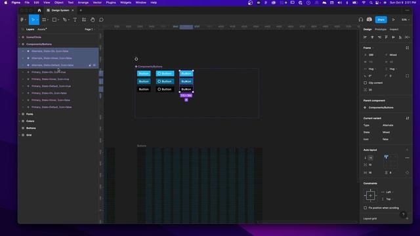Collapse the Components/Buttons layer

19,44
